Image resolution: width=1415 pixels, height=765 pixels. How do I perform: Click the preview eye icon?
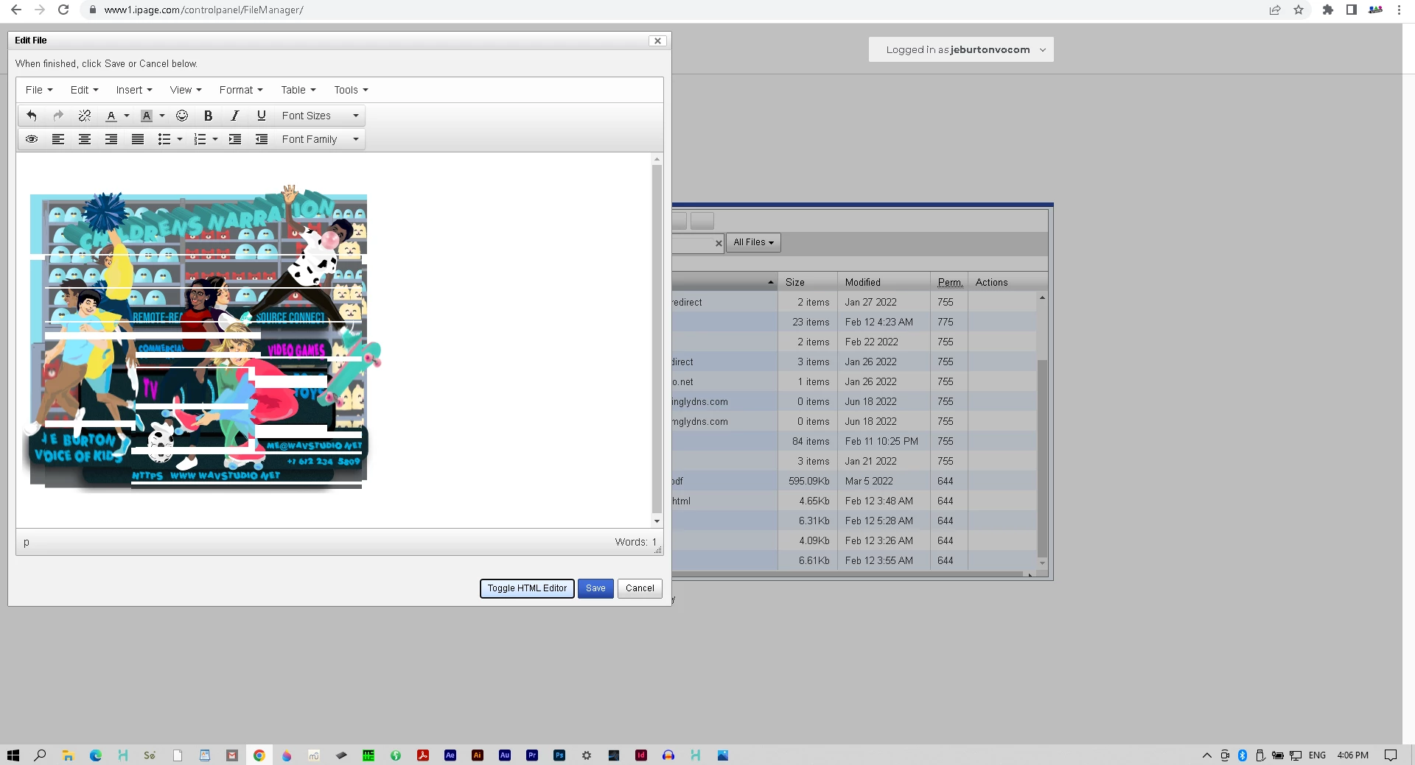(32, 139)
